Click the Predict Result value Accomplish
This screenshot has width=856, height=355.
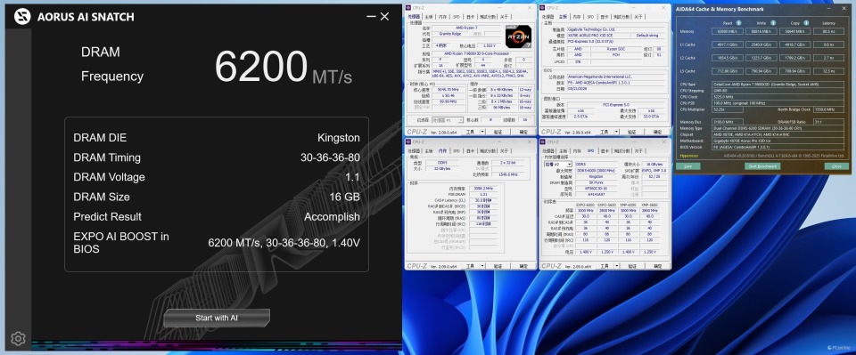click(332, 217)
